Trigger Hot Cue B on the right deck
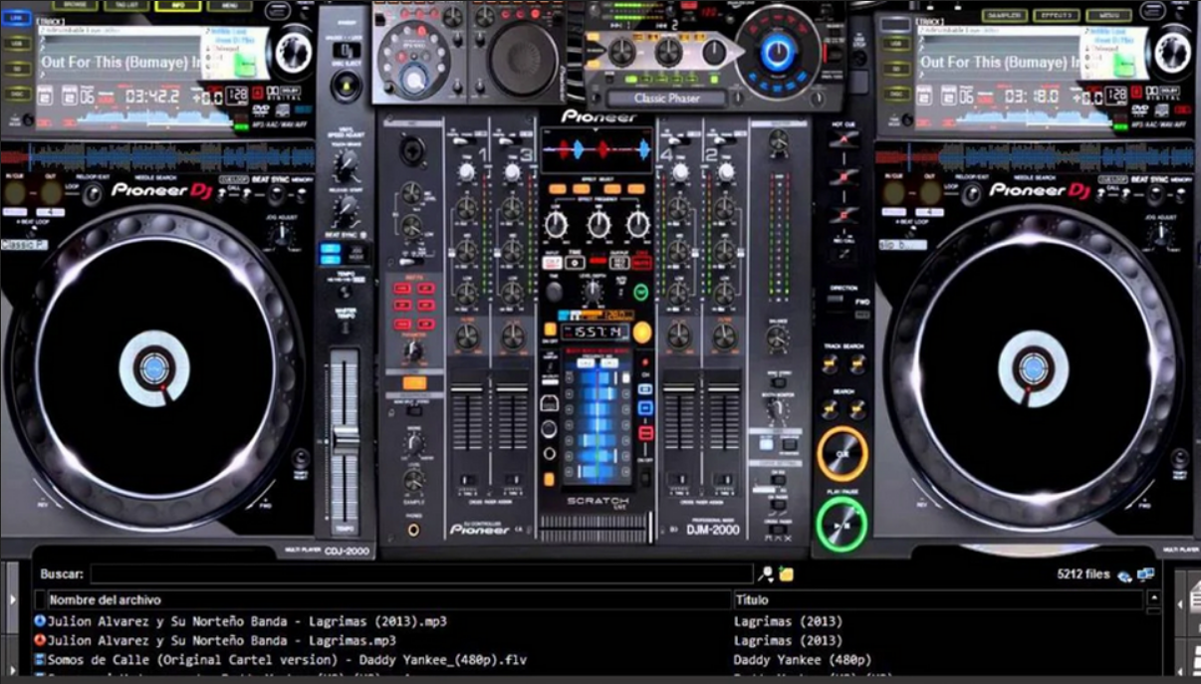This screenshot has height=684, width=1201. pyautogui.click(x=844, y=176)
